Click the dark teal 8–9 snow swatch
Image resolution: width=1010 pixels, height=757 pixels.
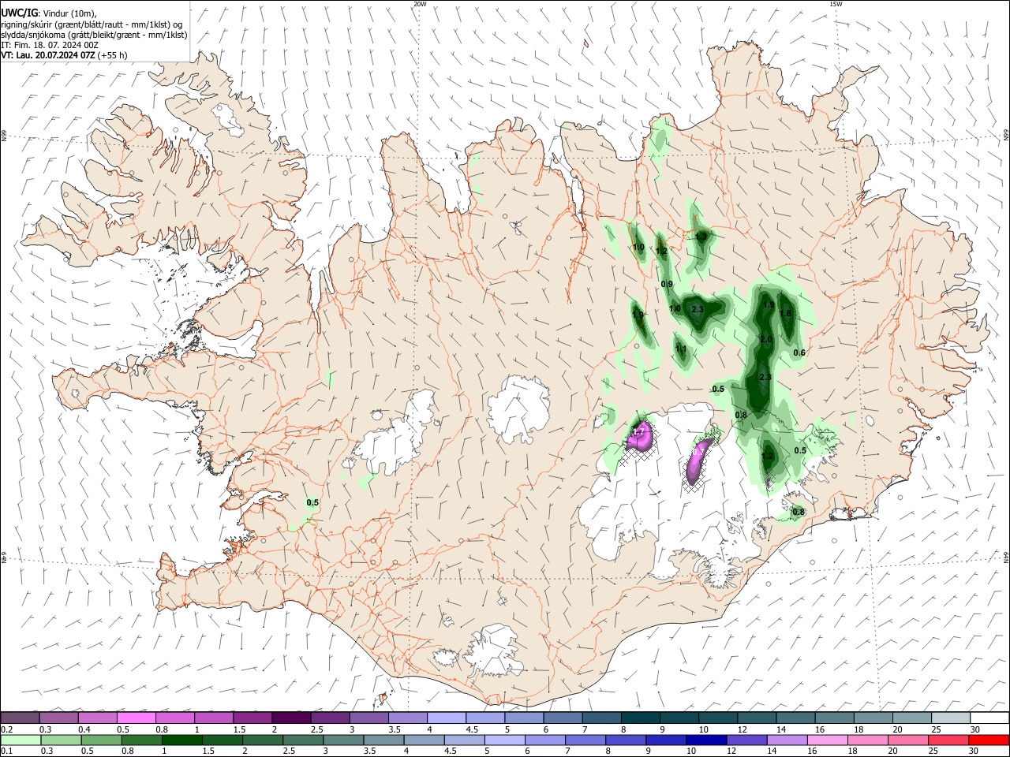[x=640, y=718]
